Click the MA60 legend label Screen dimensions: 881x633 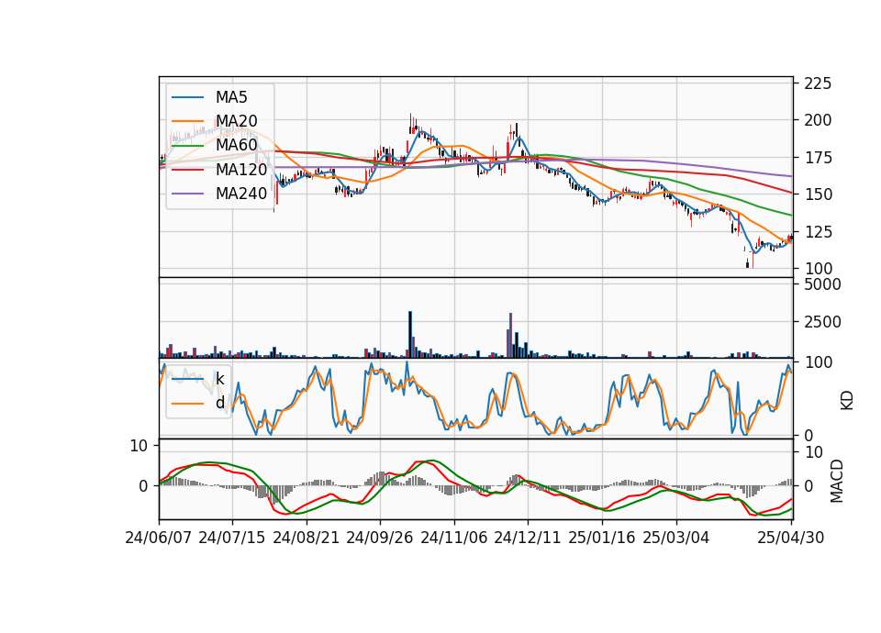pyautogui.click(x=236, y=145)
